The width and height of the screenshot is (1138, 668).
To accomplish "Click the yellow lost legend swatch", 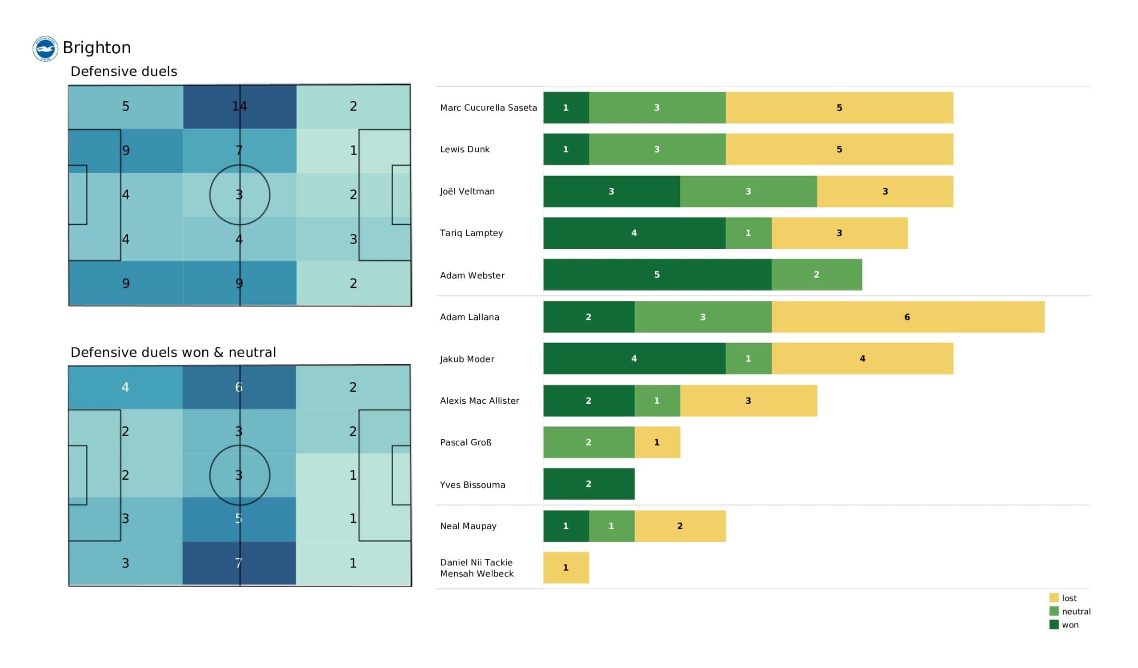I will (x=1054, y=597).
